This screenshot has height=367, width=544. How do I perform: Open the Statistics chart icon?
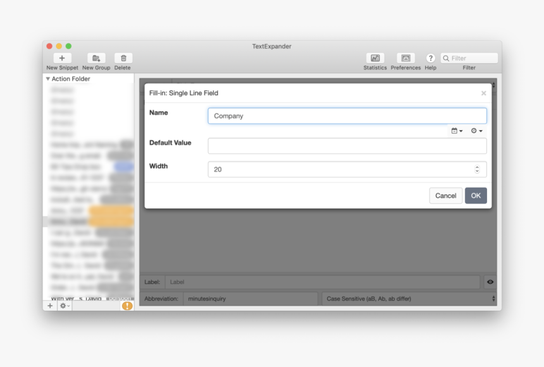[x=375, y=58]
